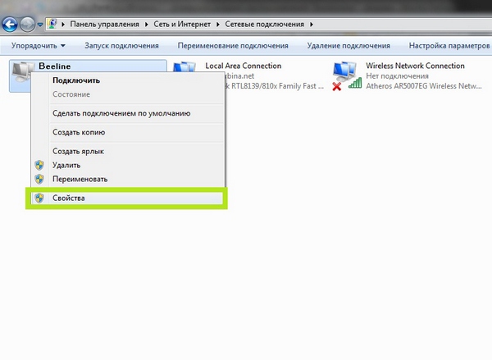Screen dimensions: 492x360
Task: Open Свойства from the context menu
Action: tap(127, 198)
